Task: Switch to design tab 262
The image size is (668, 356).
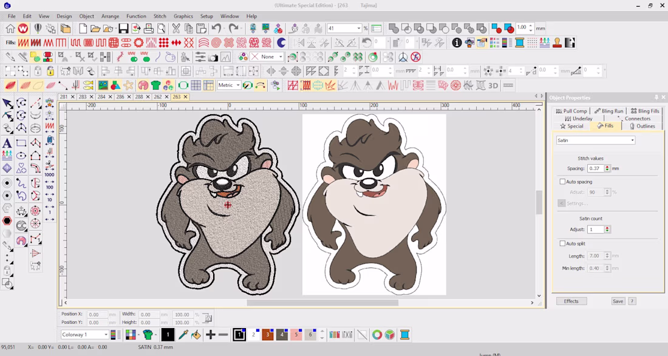Action: (x=158, y=97)
